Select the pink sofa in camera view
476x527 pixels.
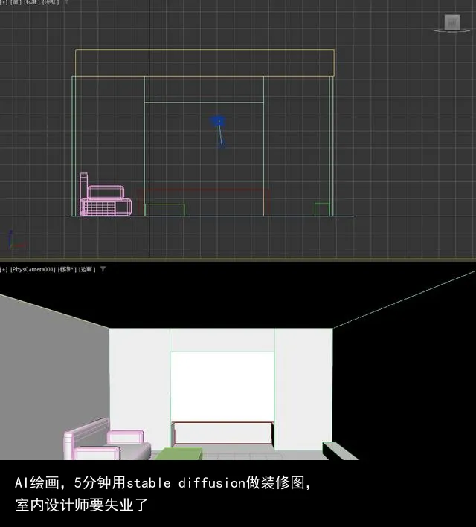[104, 444]
